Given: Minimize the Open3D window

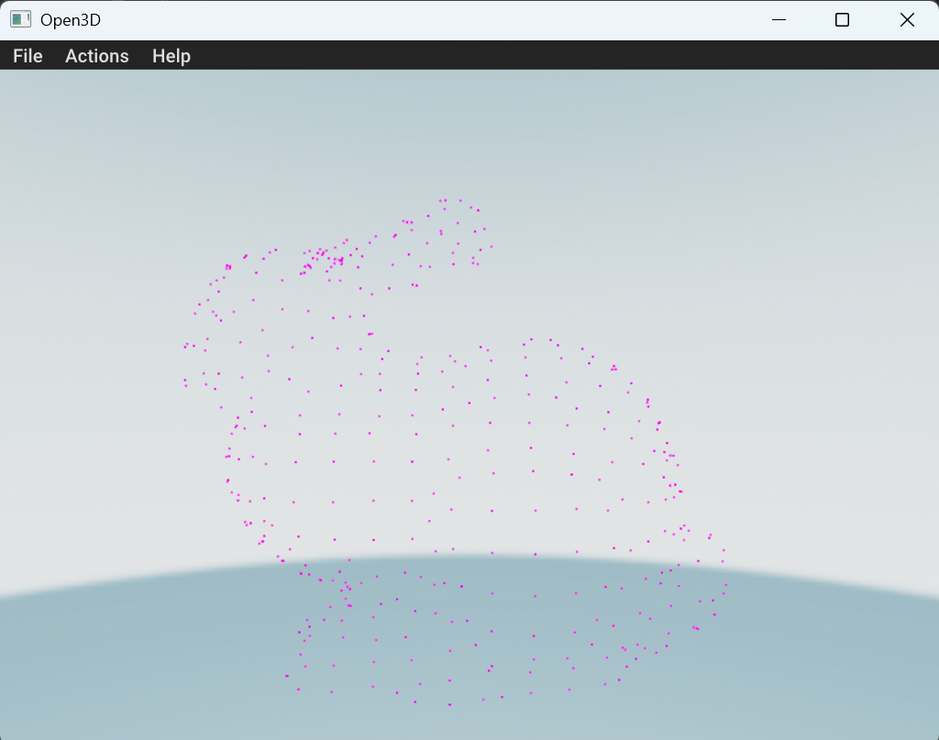Looking at the screenshot, I should pos(779,20).
